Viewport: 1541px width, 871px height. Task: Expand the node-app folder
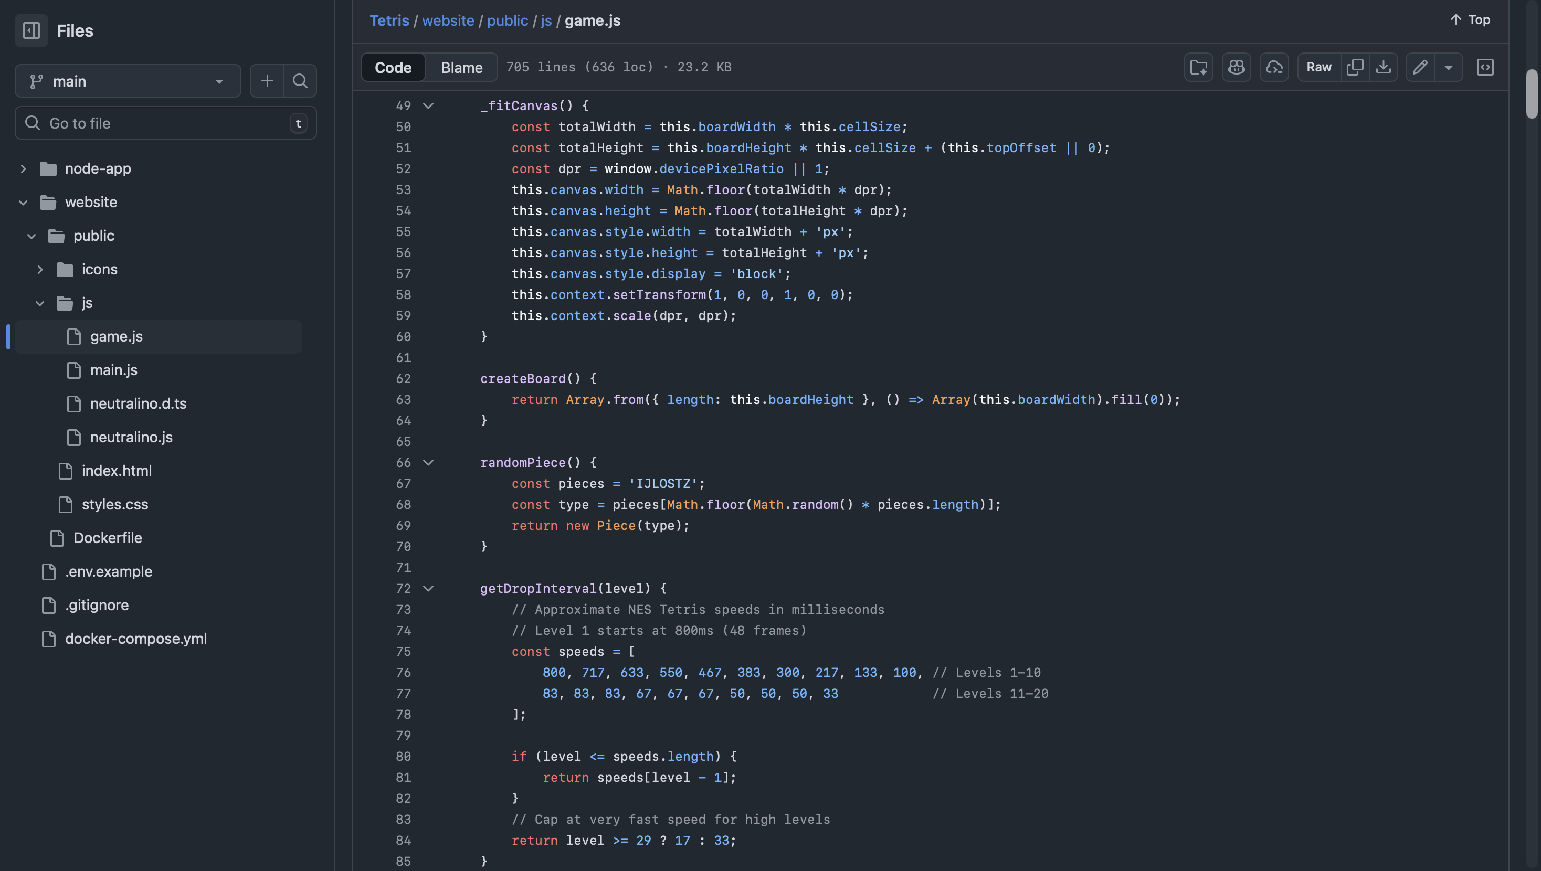[x=23, y=169]
